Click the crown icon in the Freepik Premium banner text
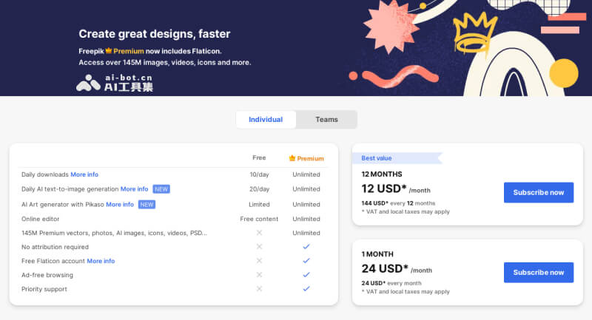This screenshot has height=320, width=592. [107, 51]
